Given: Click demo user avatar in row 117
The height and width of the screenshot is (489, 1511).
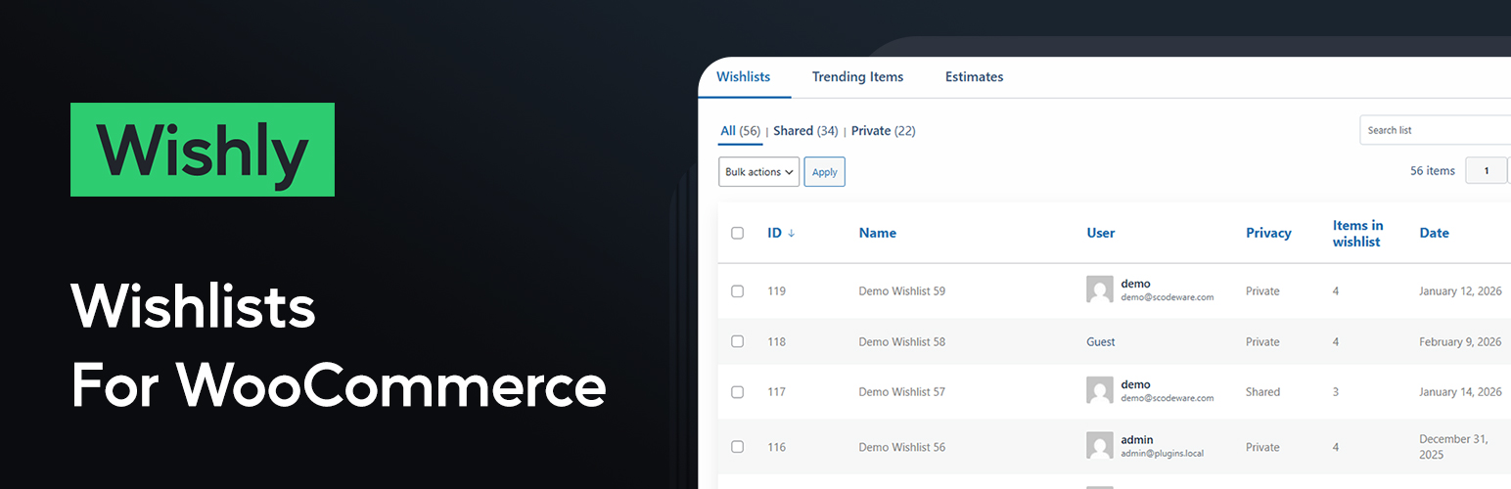Looking at the screenshot, I should pos(1100,390).
